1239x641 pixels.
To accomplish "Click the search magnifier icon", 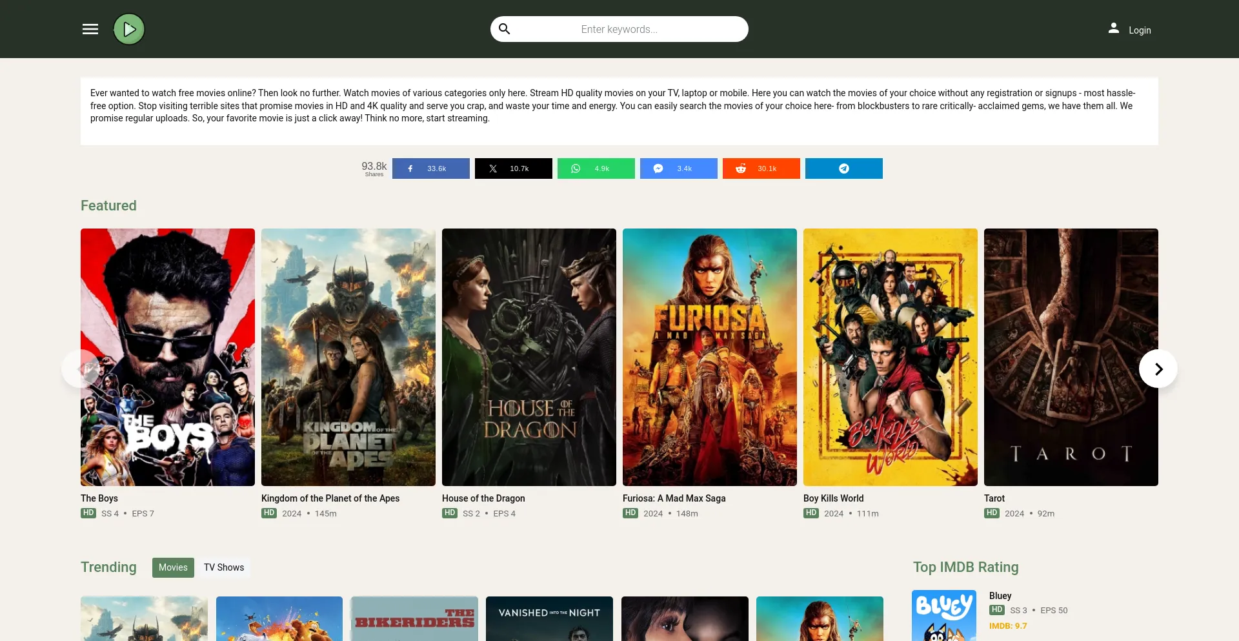I will (x=505, y=29).
